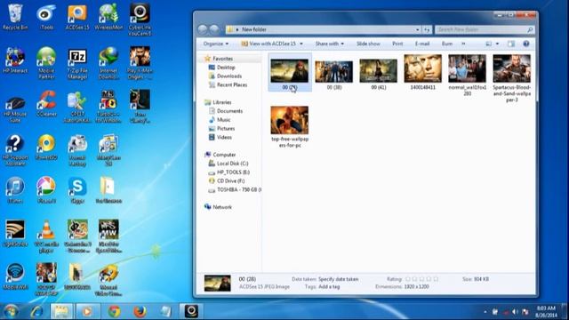Launch the WirelessMon desktop shortcut
This screenshot has width=569, height=320.
pos(108,17)
